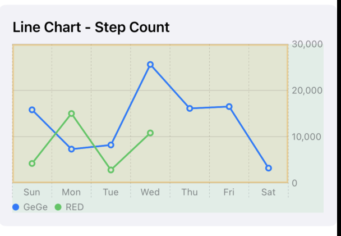341x236 pixels.
Task: Click GeGe's Saturday data point
Action: click(x=269, y=168)
